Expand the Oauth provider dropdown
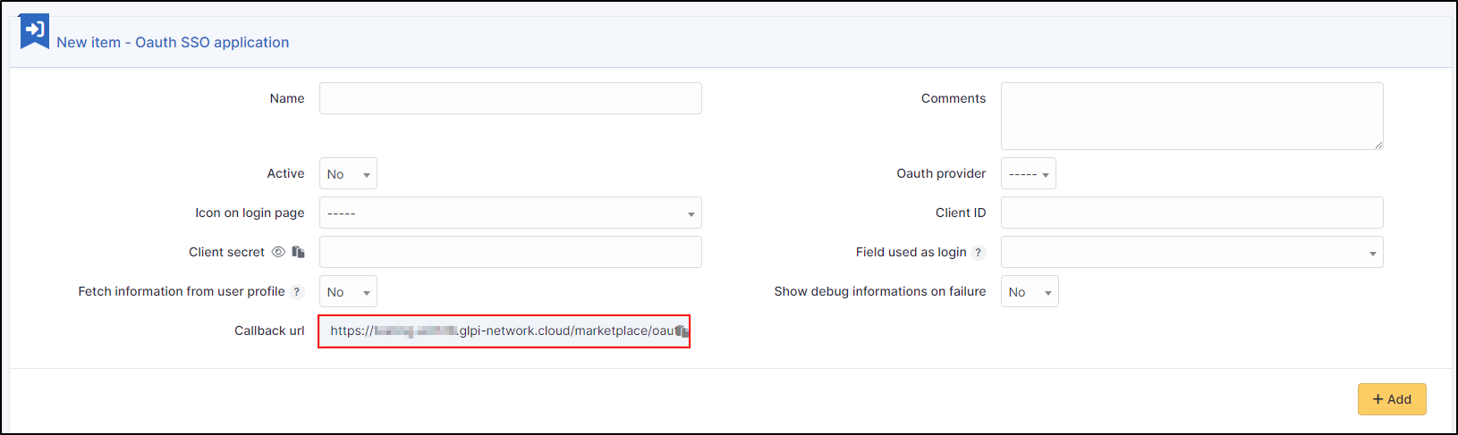The width and height of the screenshot is (1458, 435). (1028, 174)
